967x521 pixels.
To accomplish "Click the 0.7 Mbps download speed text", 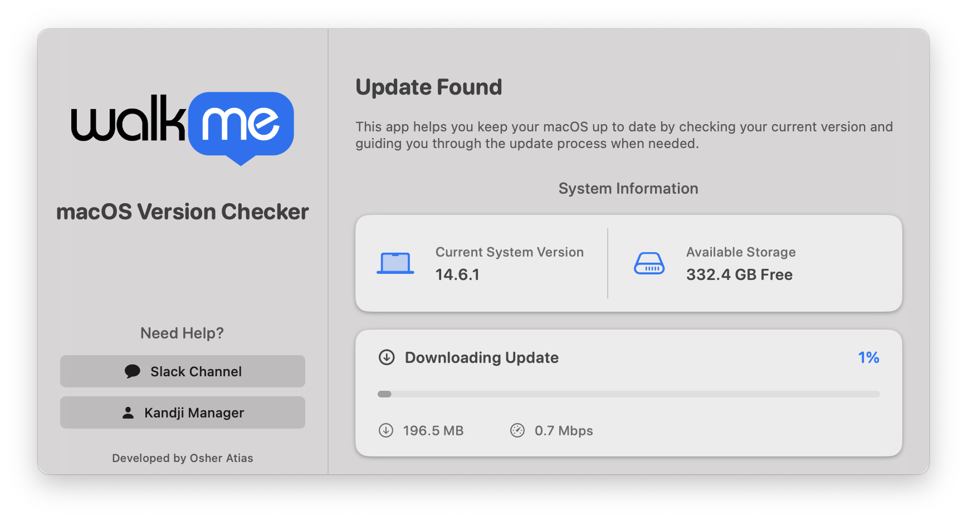I will click(x=563, y=431).
